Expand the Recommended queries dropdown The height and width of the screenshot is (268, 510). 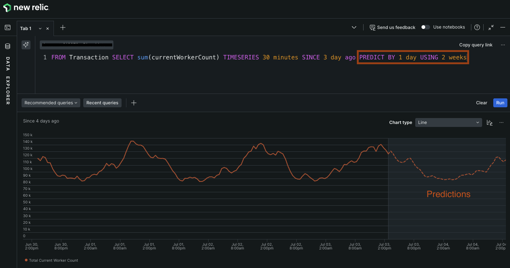tap(51, 103)
